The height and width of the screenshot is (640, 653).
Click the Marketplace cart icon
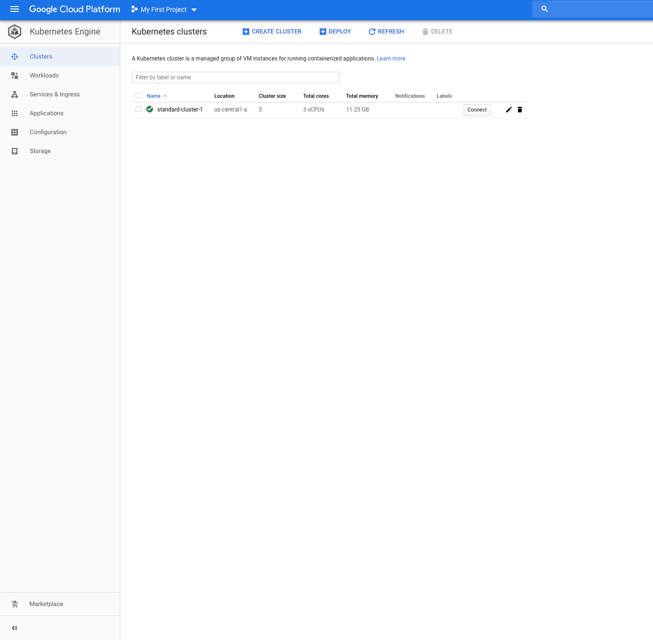[15, 604]
